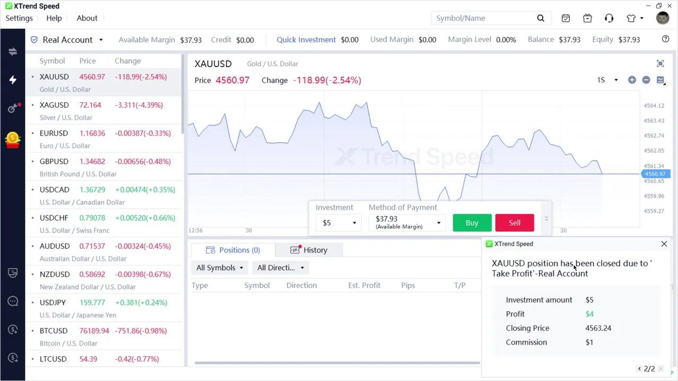Screen dimensions: 678x381
Task: Open customer support headset icon
Action: tap(609, 18)
